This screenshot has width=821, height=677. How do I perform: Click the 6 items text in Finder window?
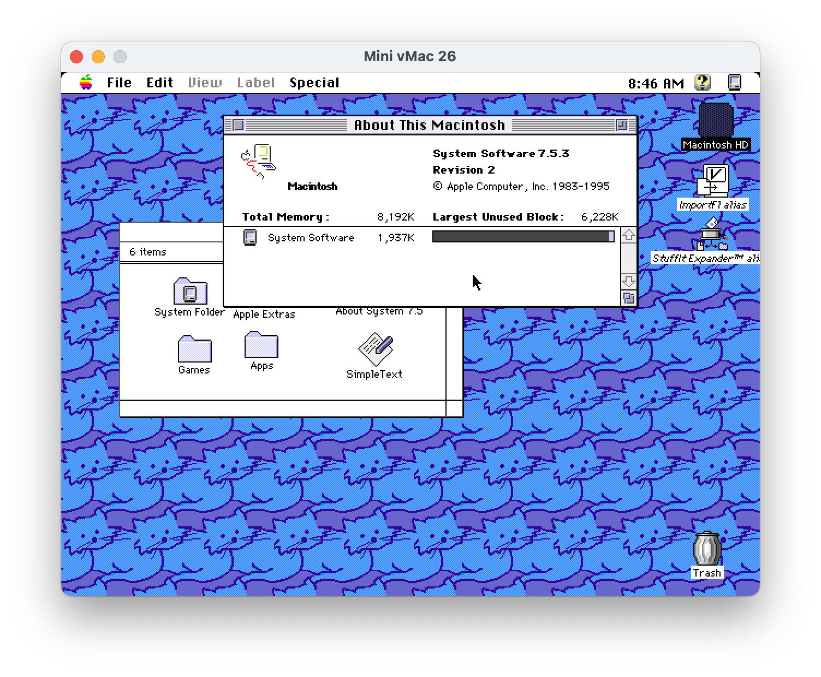[148, 252]
